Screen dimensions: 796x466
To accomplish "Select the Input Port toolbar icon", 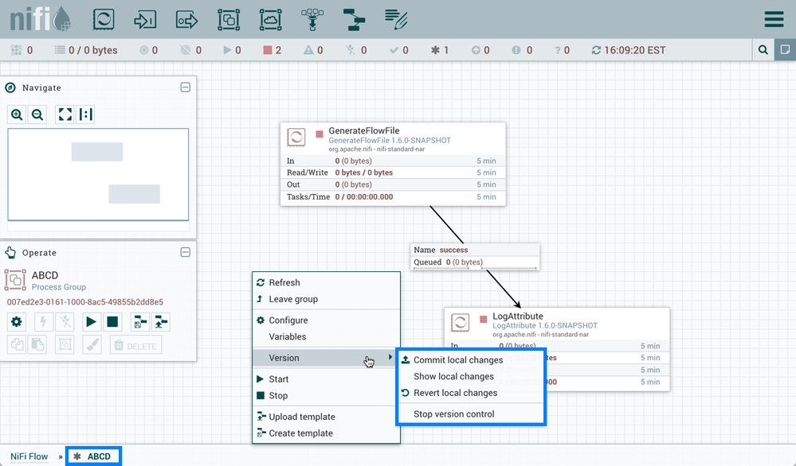I will tap(145, 19).
